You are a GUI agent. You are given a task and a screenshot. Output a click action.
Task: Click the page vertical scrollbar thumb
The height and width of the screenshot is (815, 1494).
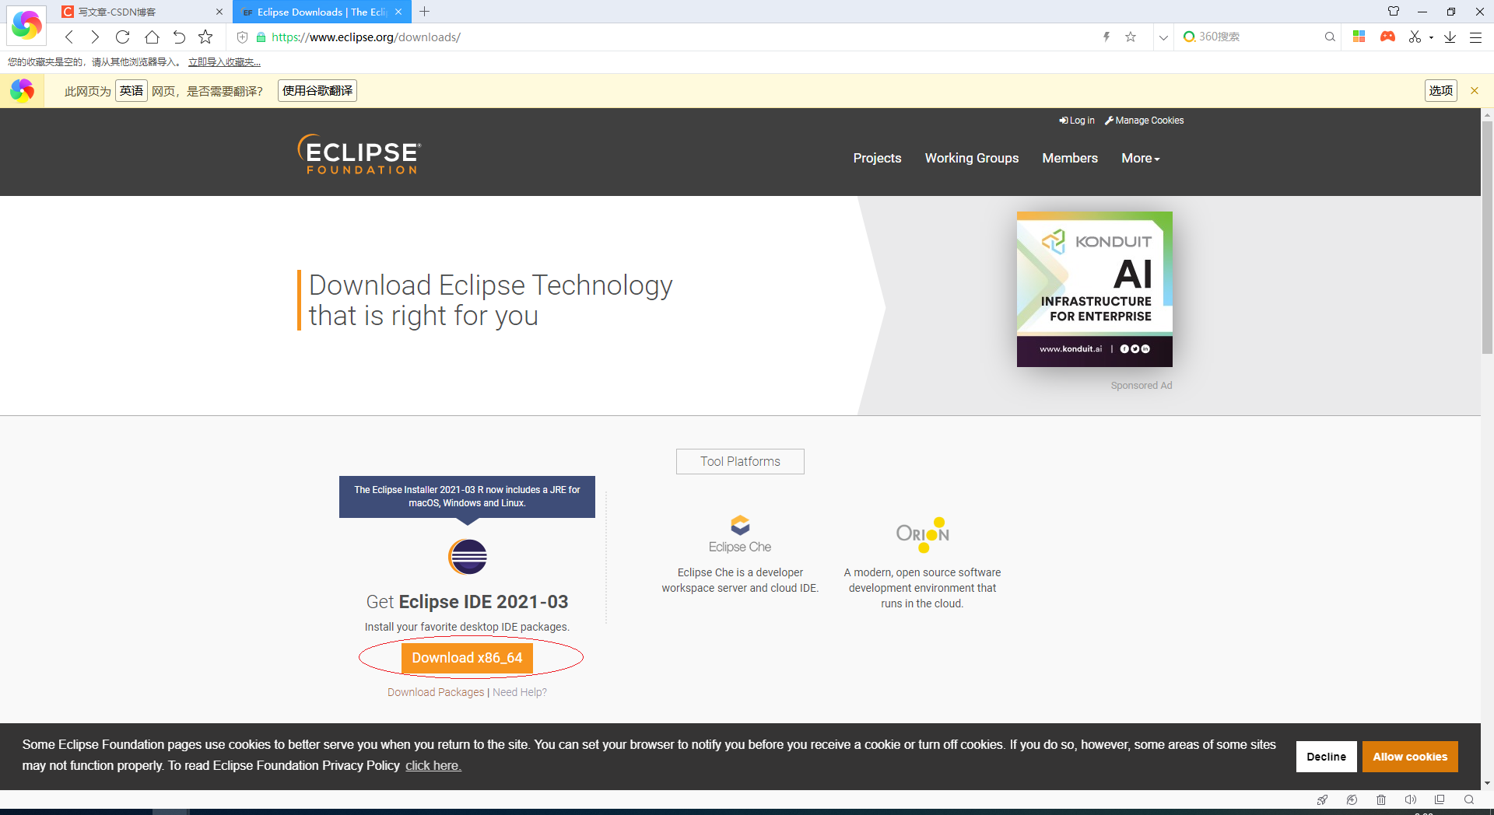coord(1487,237)
